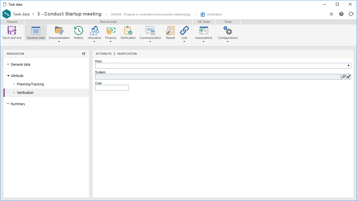Open the History clock icon
The height and width of the screenshot is (201, 357).
pos(79,30)
